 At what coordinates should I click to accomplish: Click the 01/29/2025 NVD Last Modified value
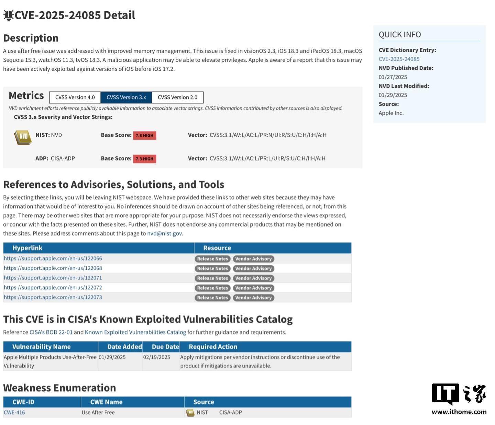pyautogui.click(x=393, y=95)
